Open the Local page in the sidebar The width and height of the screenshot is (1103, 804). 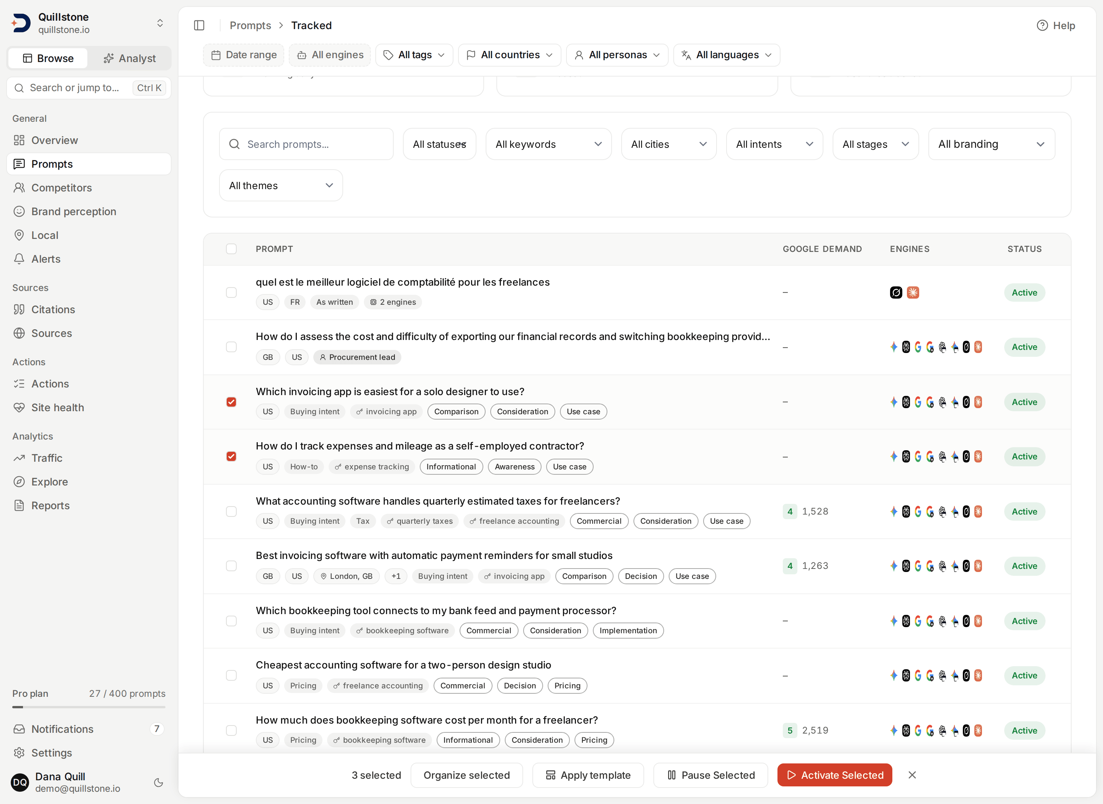point(89,235)
